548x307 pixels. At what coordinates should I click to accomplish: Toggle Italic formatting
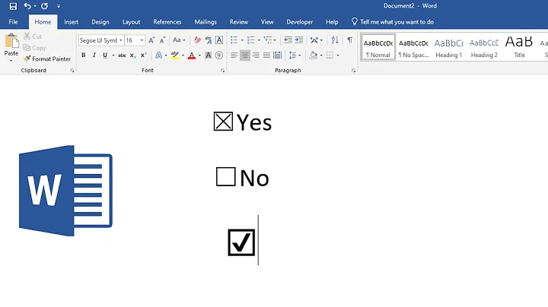(94, 55)
